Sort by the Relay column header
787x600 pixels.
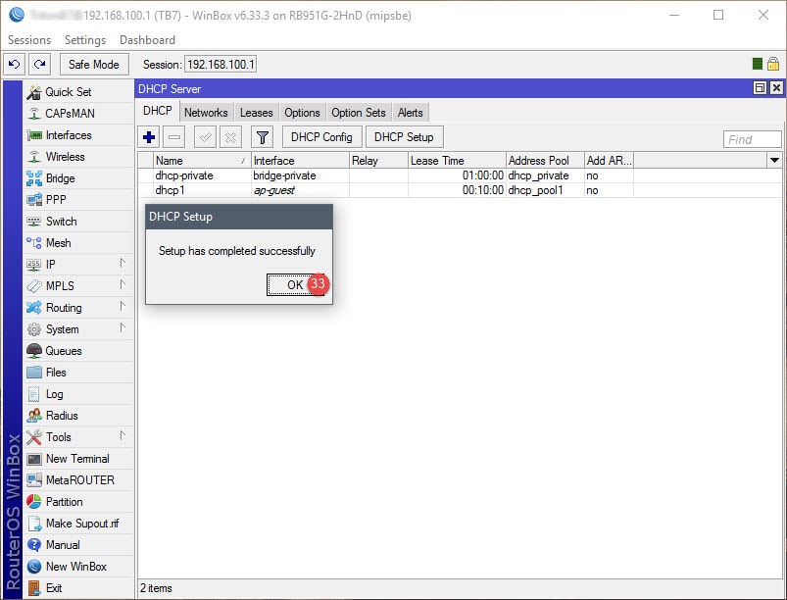379,160
